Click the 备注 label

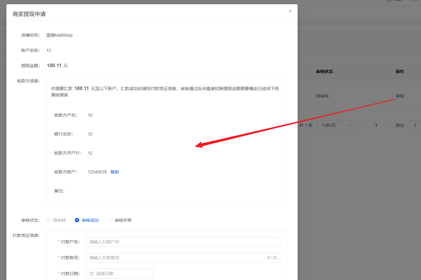pyautogui.click(x=59, y=191)
